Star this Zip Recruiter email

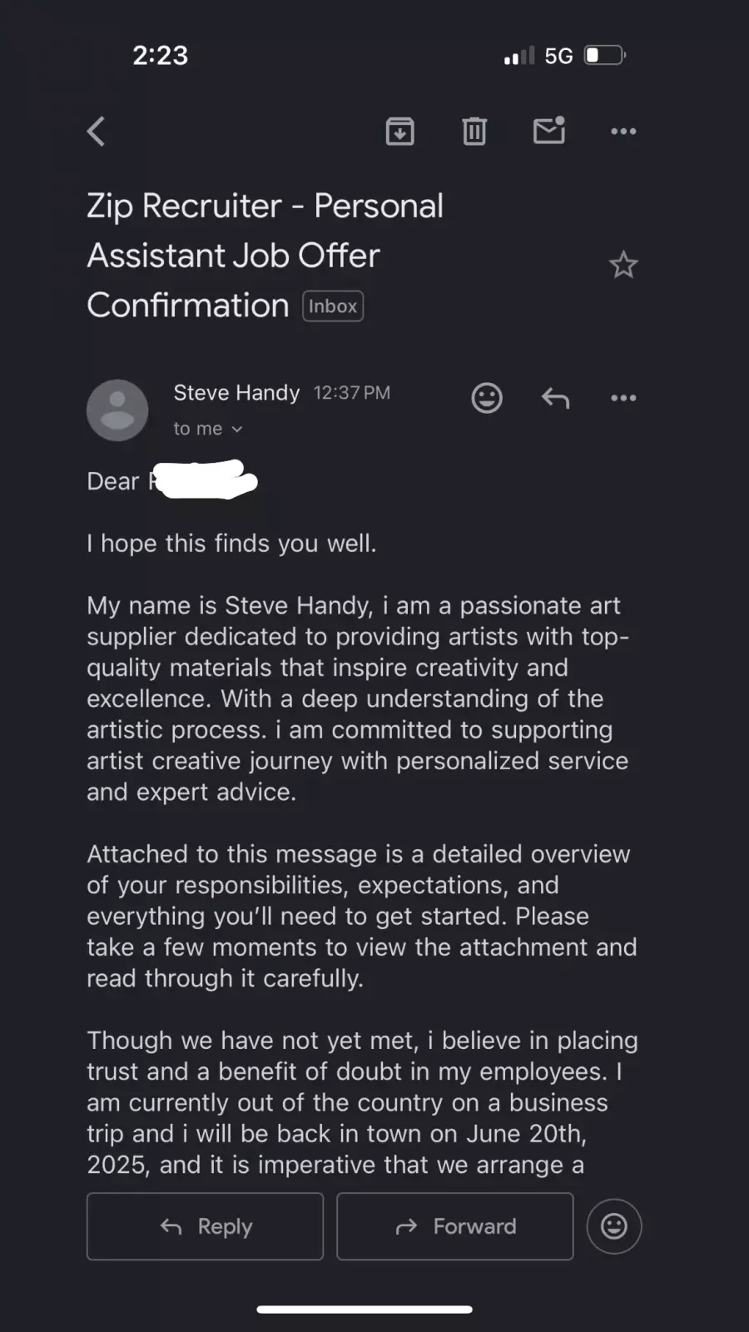click(x=623, y=265)
